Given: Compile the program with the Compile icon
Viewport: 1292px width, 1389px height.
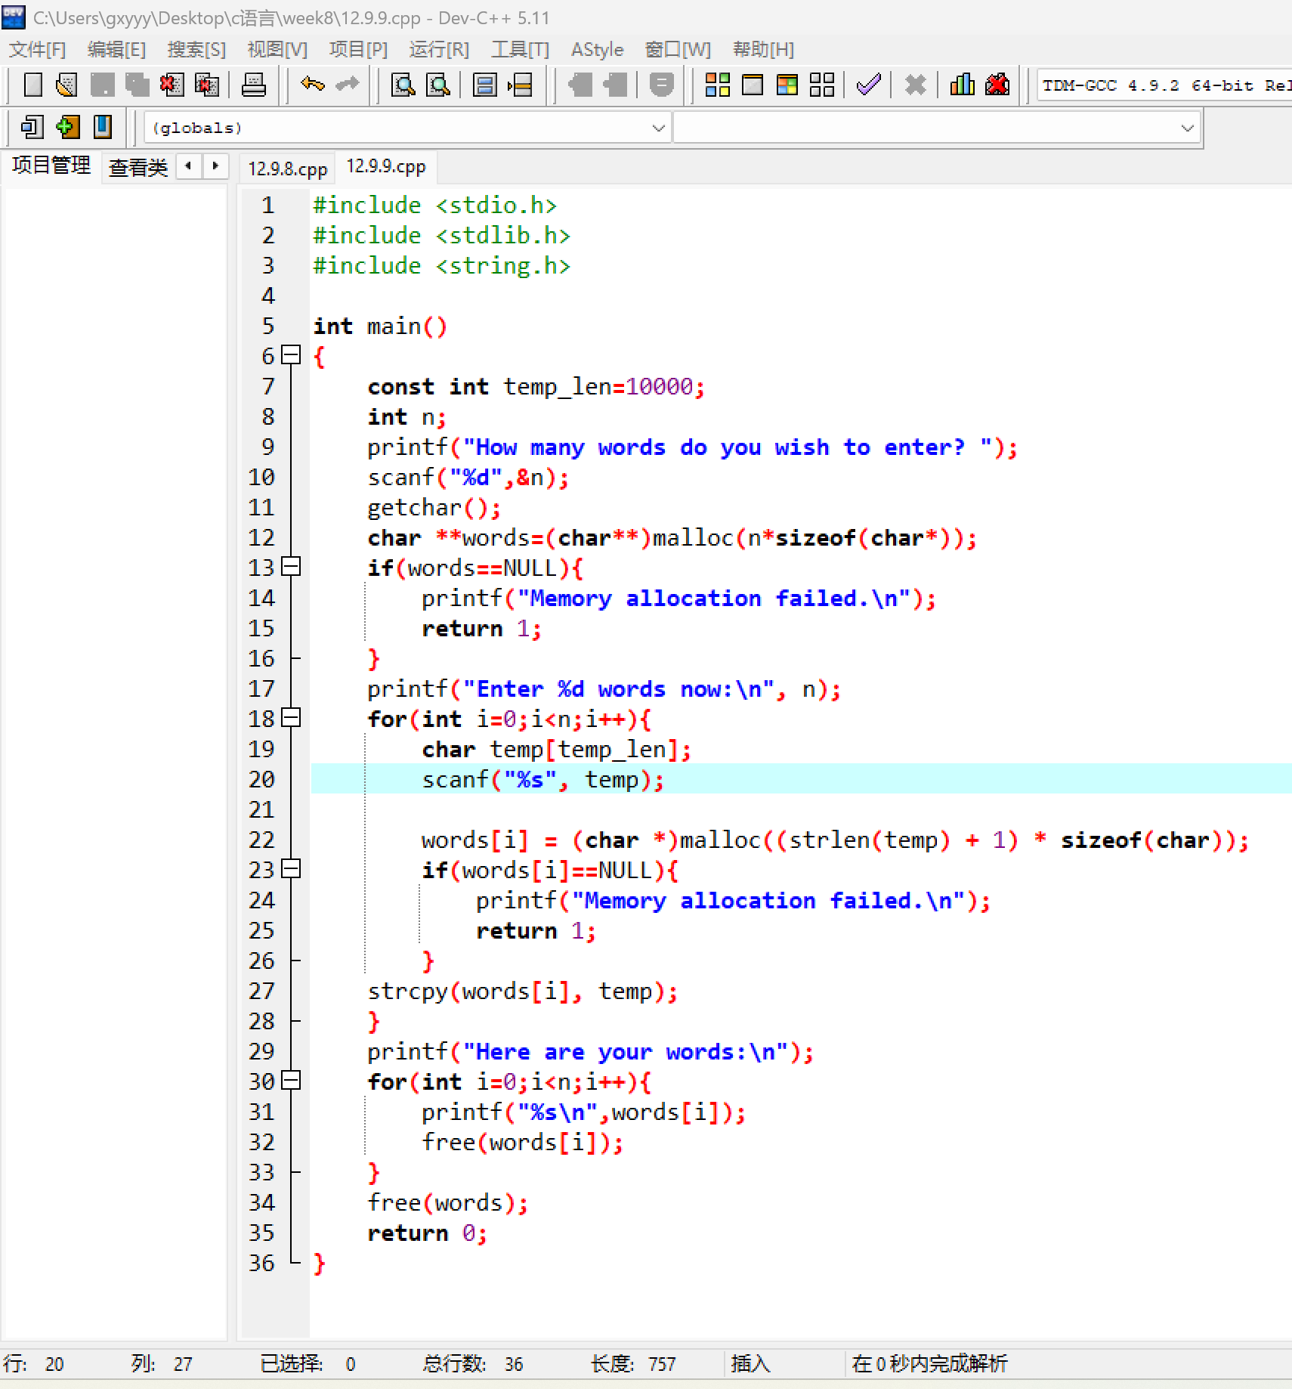Looking at the screenshot, I should point(717,85).
